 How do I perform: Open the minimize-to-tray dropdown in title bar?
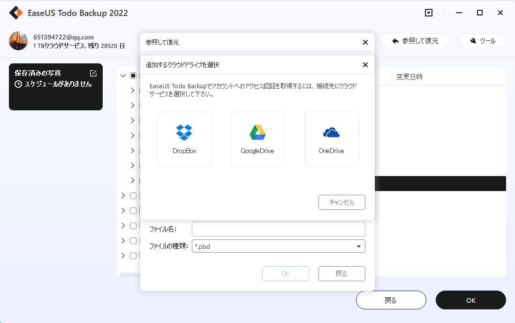click(428, 13)
